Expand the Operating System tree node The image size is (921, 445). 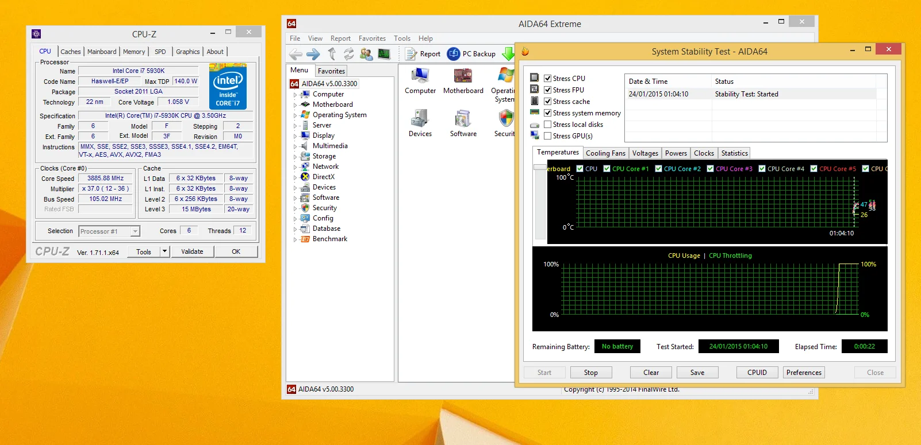click(x=295, y=115)
